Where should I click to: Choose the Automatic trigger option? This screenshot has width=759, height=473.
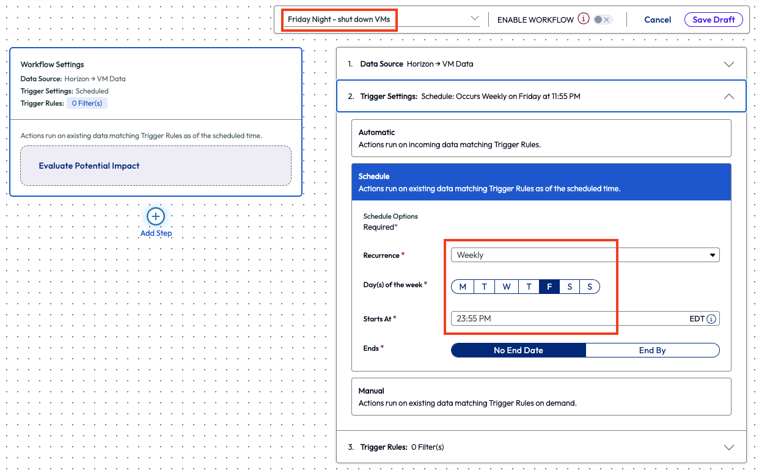click(541, 138)
